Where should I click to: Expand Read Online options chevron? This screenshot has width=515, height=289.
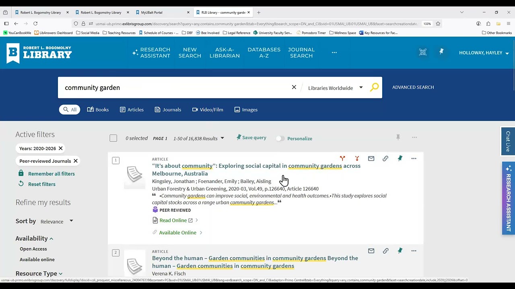[x=197, y=220]
